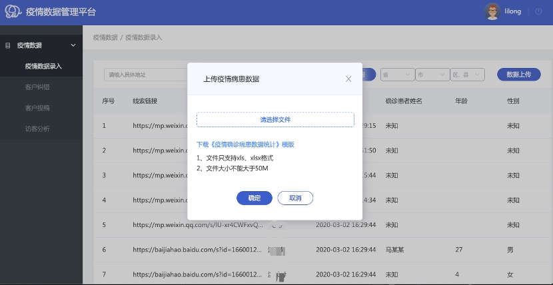Open the 市 city dropdown
Image resolution: width=553 pixels, height=285 pixels.
[x=432, y=75]
